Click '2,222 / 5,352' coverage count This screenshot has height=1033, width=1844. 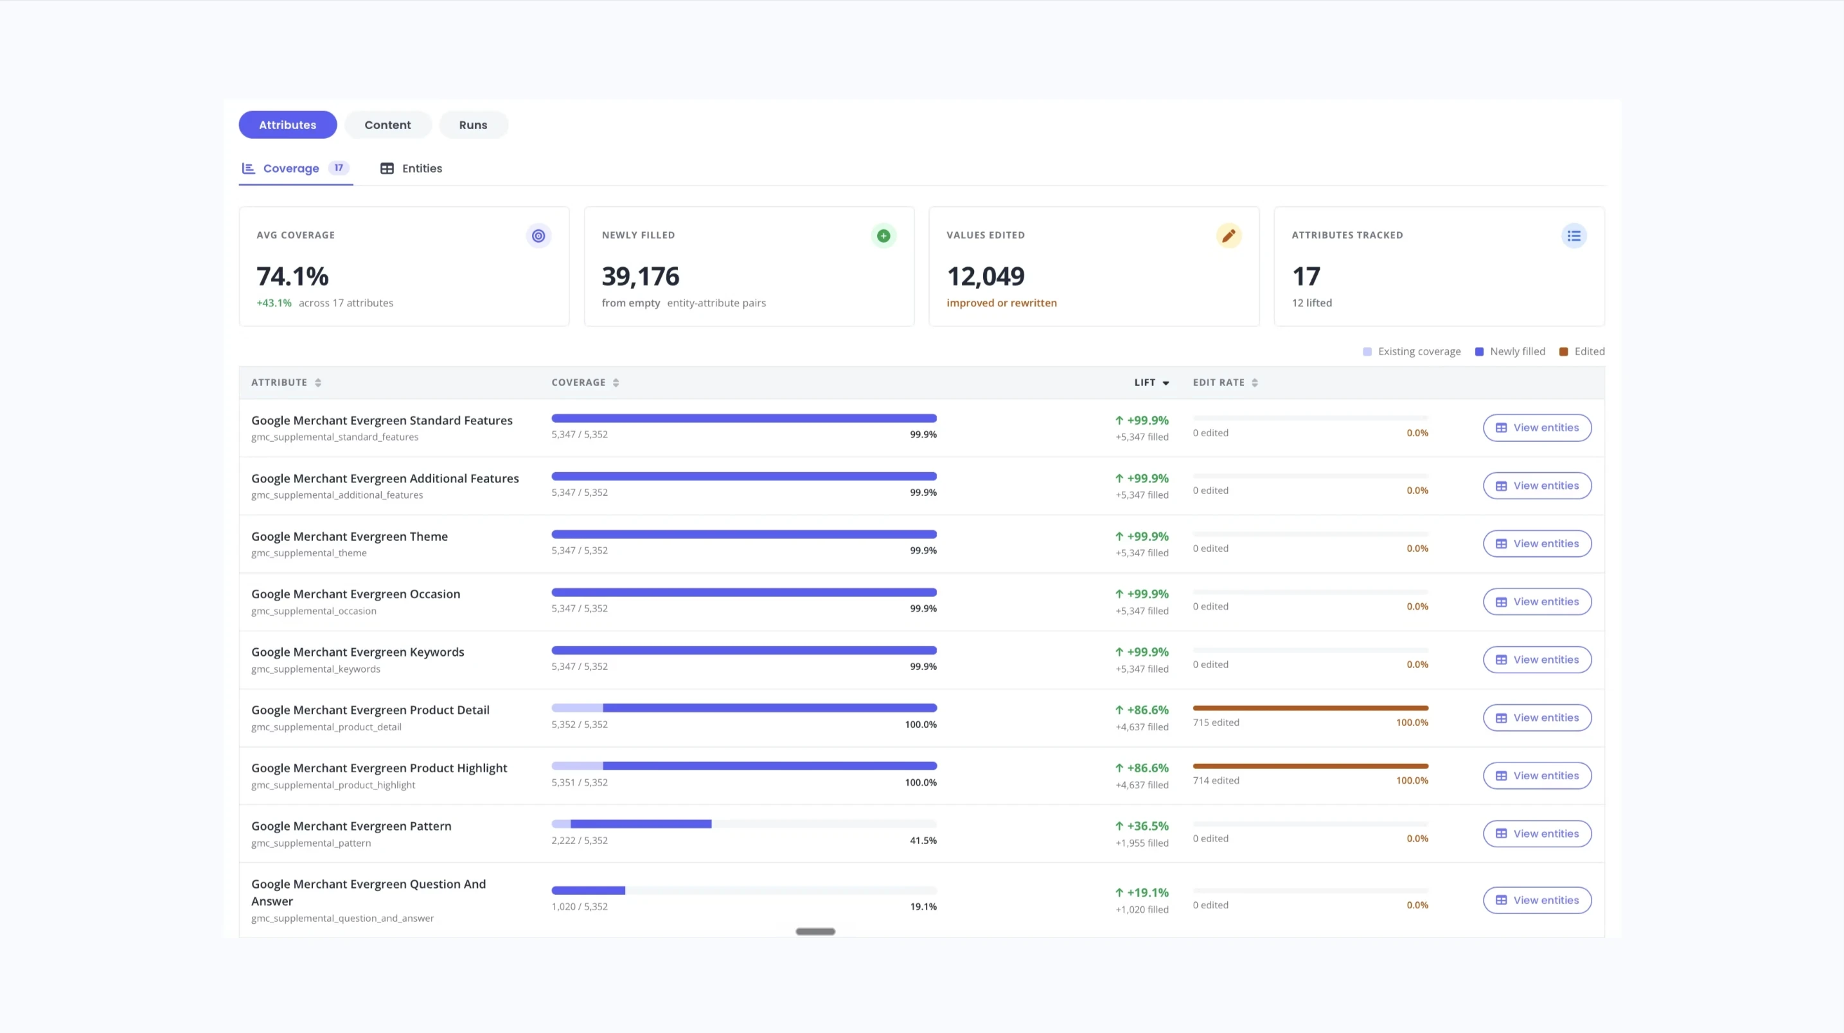[x=579, y=840]
